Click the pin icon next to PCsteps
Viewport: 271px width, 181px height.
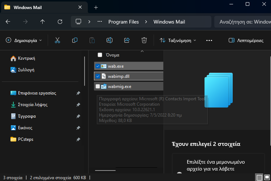pyautogui.click(x=78, y=139)
